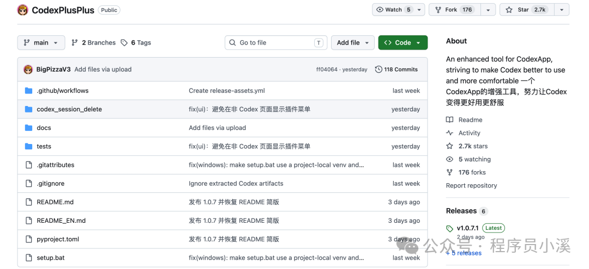The width and height of the screenshot is (589, 269).
Task: View the 5 watching link
Action: pos(468,159)
